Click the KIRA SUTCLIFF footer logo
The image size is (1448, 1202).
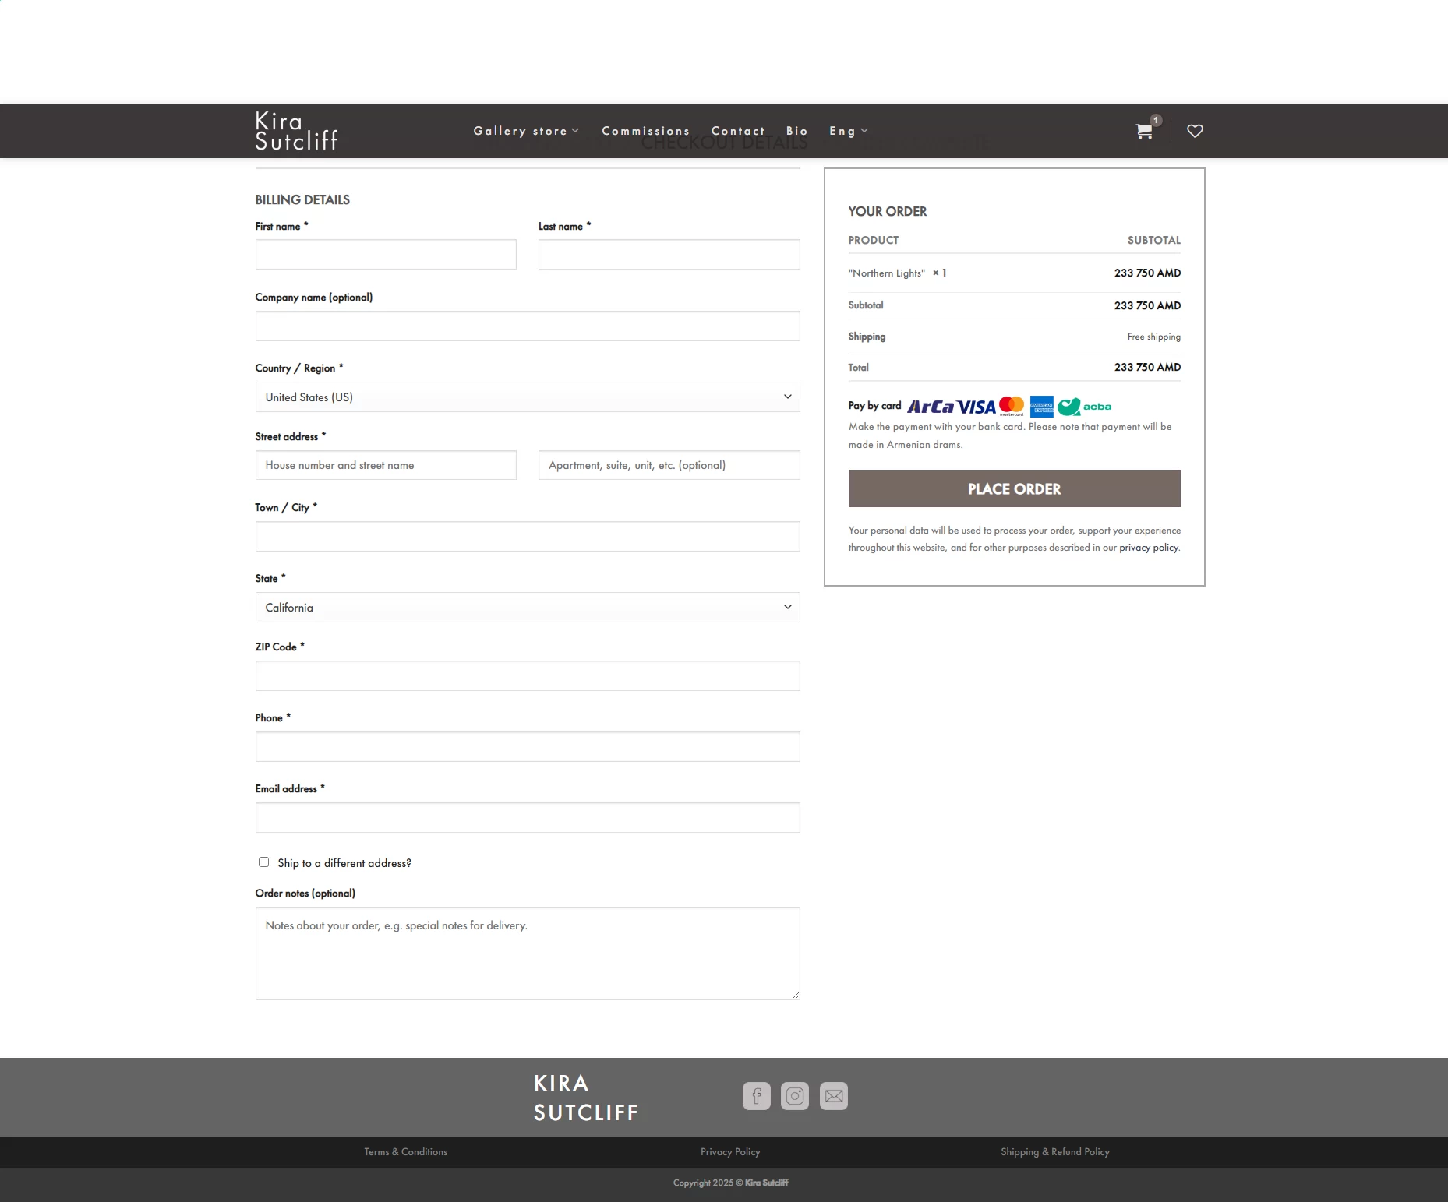[585, 1098]
